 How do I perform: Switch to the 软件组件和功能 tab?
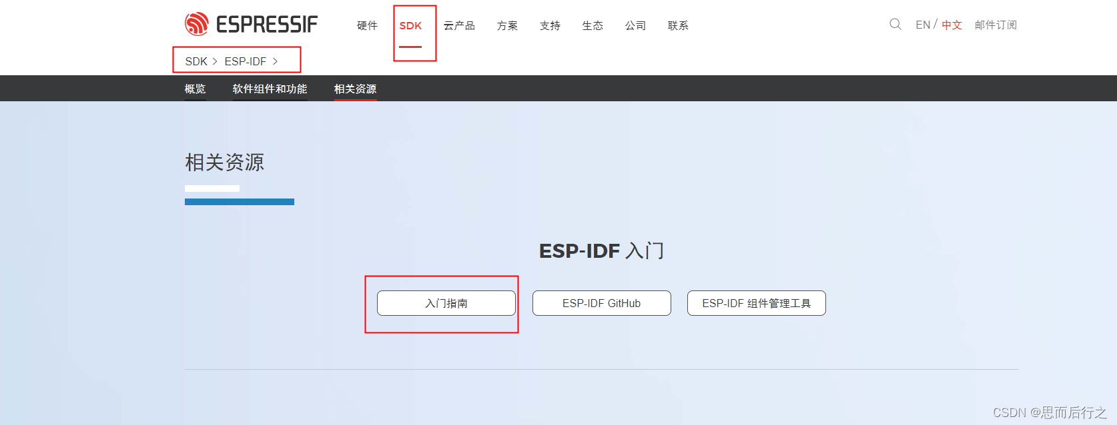click(x=270, y=89)
